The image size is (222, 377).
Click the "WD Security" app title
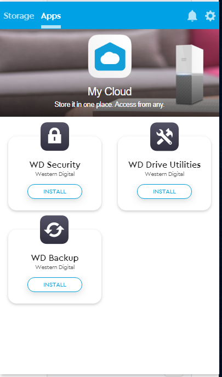click(55, 165)
